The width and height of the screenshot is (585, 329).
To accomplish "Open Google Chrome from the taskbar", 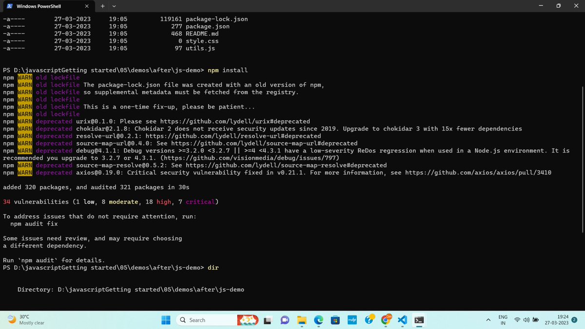I will pos(386,320).
